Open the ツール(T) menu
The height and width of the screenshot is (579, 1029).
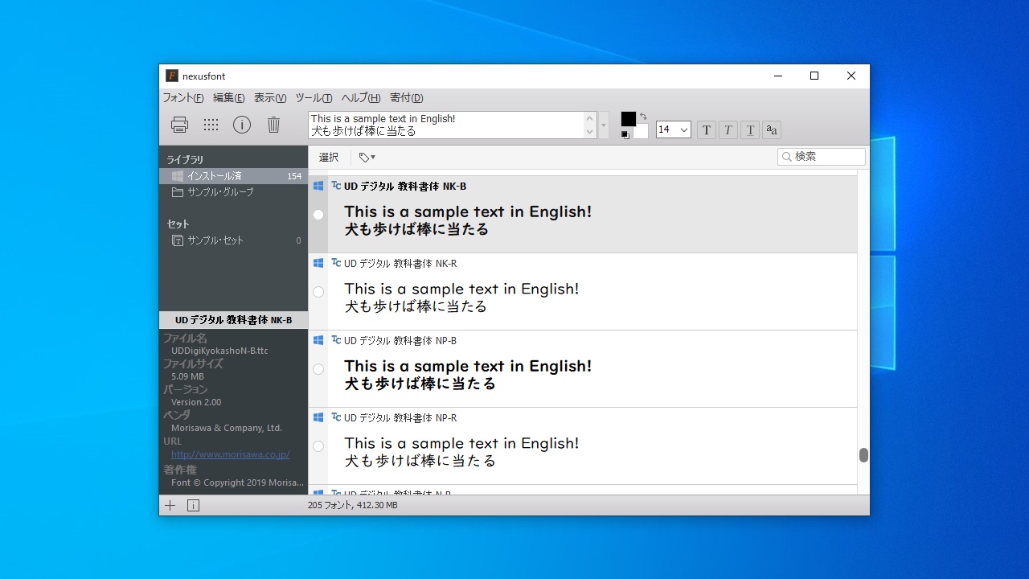coord(314,98)
